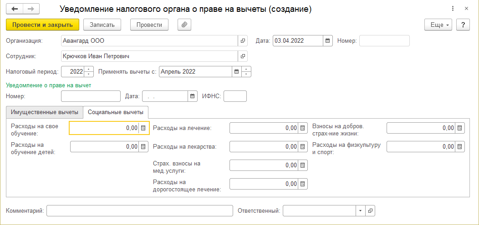
Task: Open the Еще menu
Action: (438, 25)
